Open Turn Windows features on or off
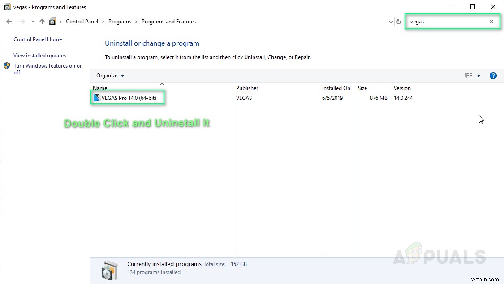The width and height of the screenshot is (504, 284). pos(47,69)
